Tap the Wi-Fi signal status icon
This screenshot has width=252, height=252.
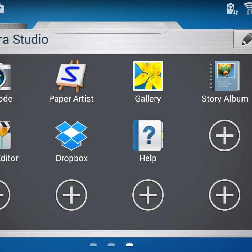click(248, 9)
